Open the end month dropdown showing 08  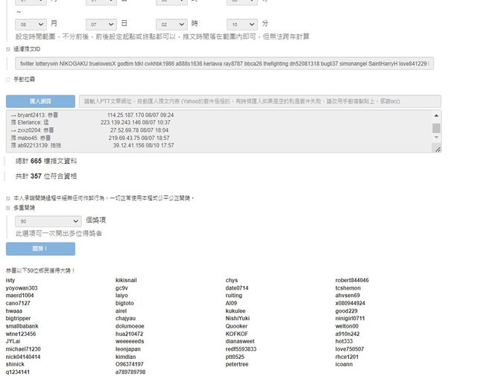point(30,24)
